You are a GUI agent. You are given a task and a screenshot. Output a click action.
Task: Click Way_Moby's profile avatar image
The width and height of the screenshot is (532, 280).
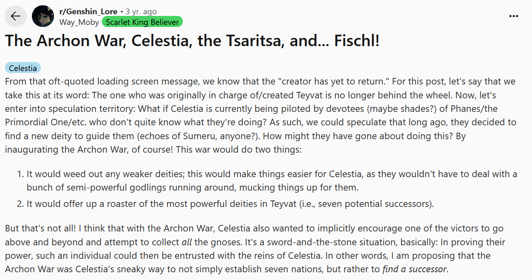point(43,16)
